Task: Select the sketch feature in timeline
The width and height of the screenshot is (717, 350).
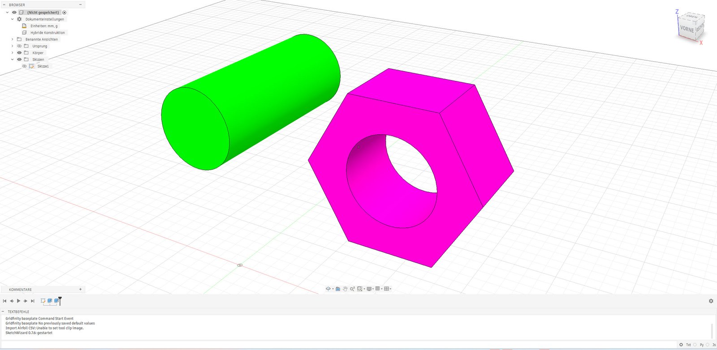Action: 43,301
